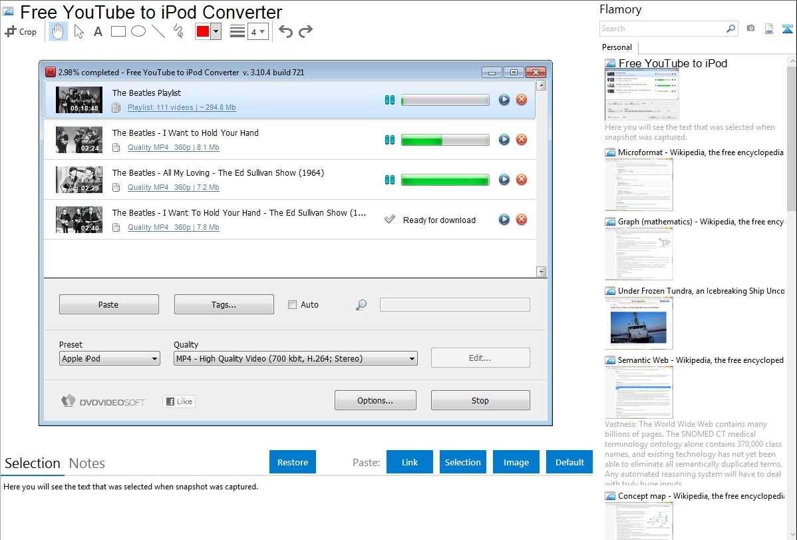Viewport: 797px width, 540px height.
Task: Activate the hand pan tool
Action: click(58, 31)
